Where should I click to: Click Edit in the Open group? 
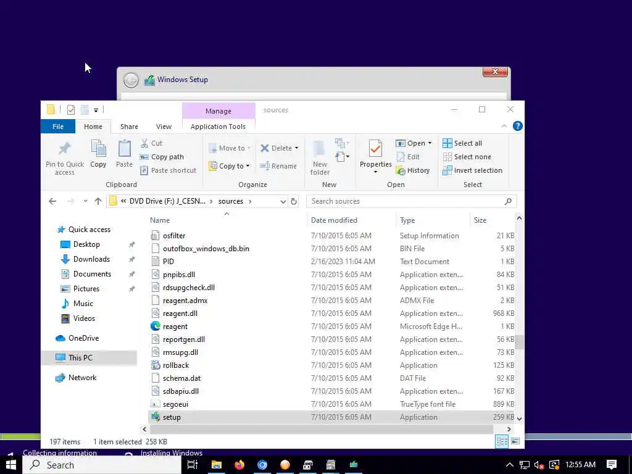tap(408, 157)
